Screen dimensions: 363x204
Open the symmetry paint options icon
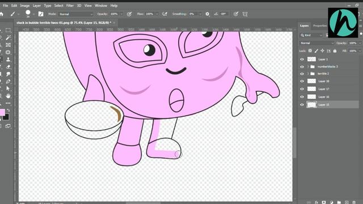245,14
